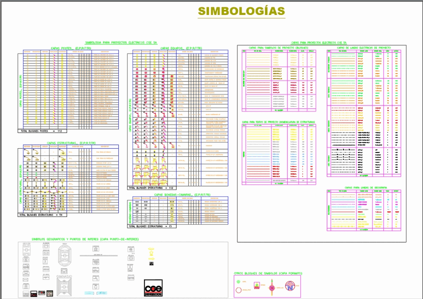Select the solid green circle symbol
The width and height of the screenshot is (423, 299).
point(238,282)
